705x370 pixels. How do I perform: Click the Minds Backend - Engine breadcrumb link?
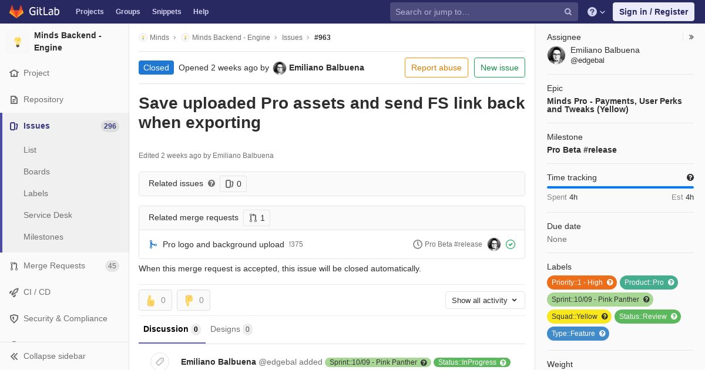tap(231, 38)
